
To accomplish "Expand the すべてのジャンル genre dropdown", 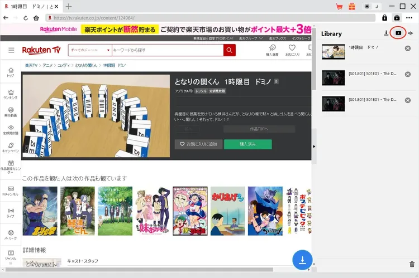I will point(89,50).
